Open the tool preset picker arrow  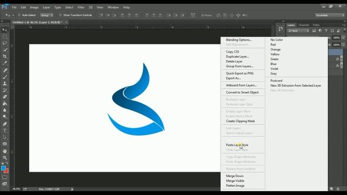[x=13, y=15]
